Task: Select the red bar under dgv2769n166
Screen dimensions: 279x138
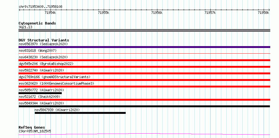Action: (144, 80)
